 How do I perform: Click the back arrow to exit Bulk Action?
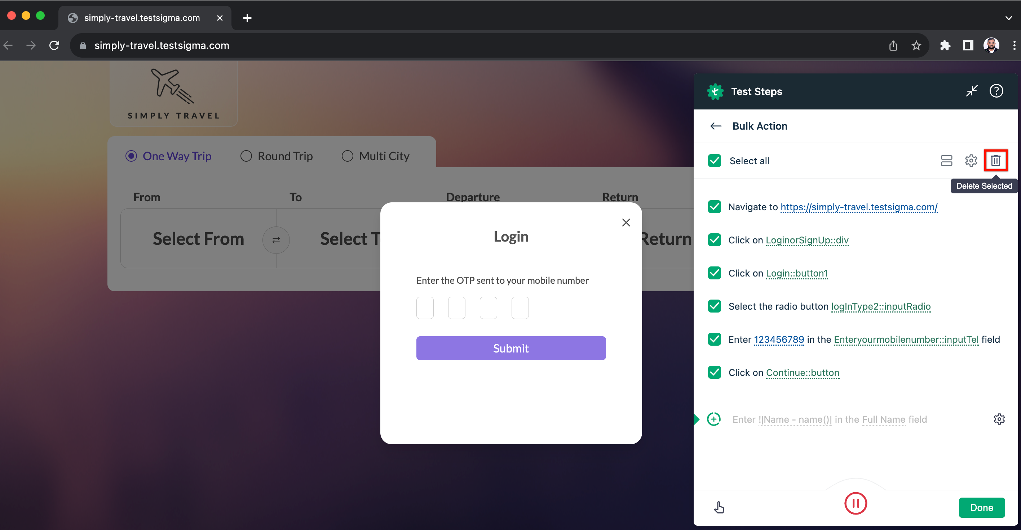click(x=716, y=126)
